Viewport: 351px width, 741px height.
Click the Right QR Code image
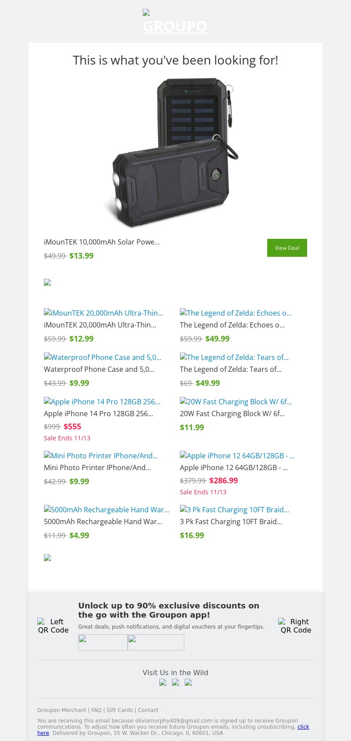tap(296, 626)
